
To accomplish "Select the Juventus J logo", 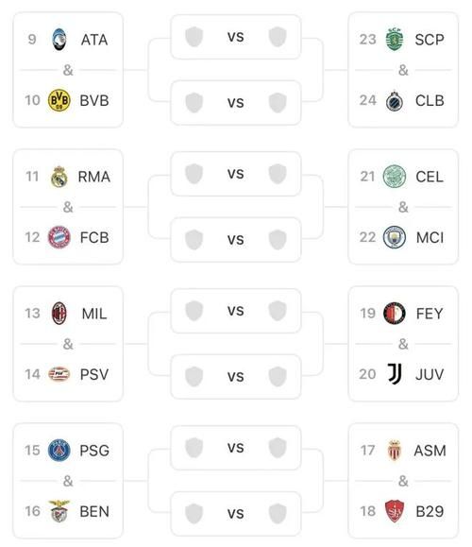I will [x=395, y=374].
